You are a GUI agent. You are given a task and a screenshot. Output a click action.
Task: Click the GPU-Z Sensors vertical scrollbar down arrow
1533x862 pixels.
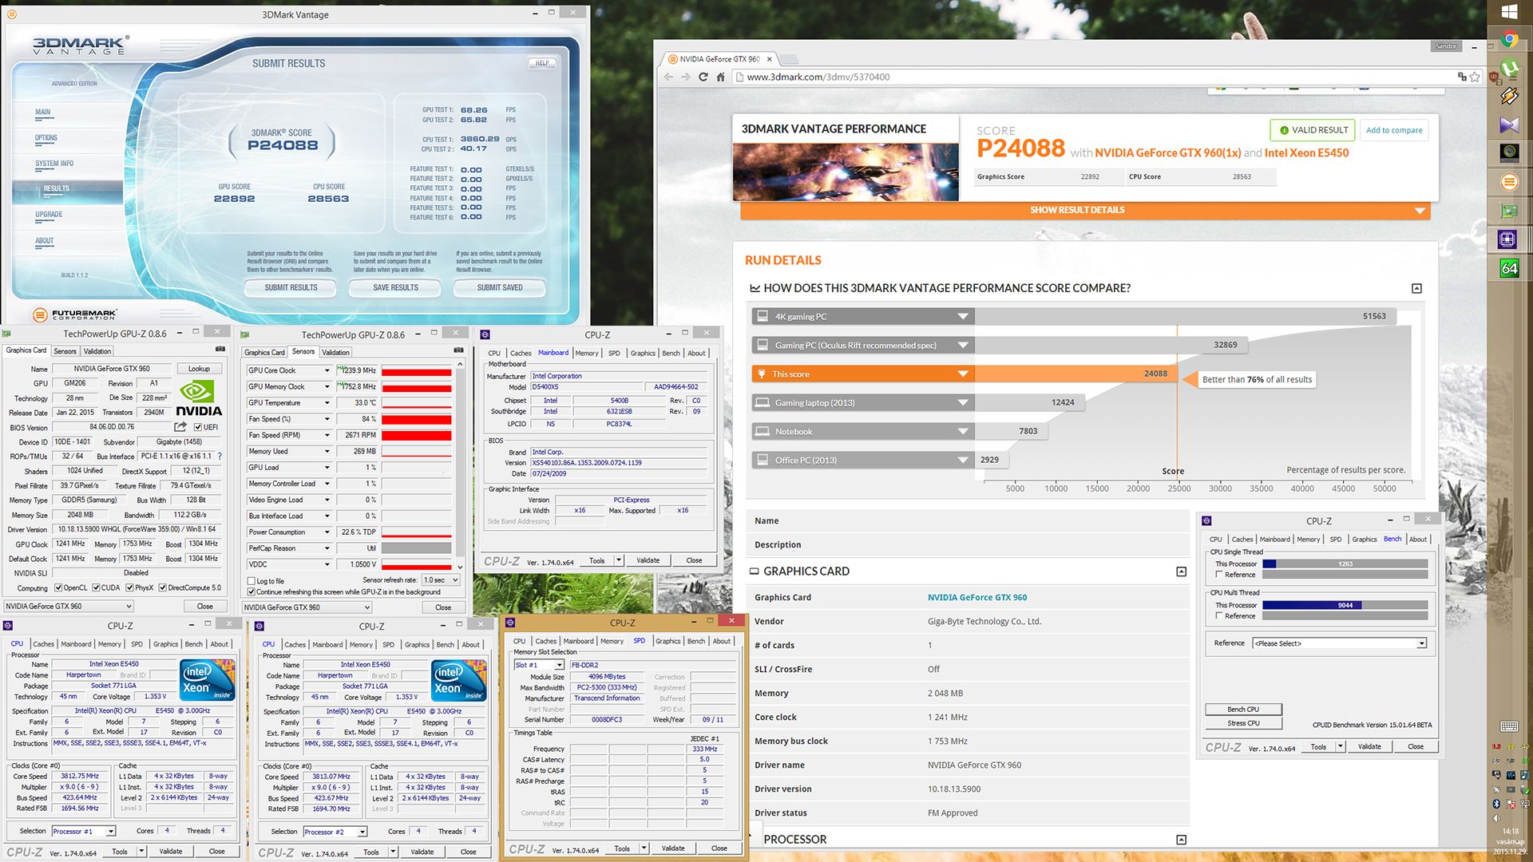click(460, 567)
